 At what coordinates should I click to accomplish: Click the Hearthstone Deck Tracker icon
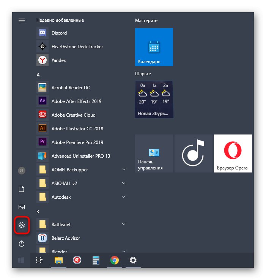(42, 47)
